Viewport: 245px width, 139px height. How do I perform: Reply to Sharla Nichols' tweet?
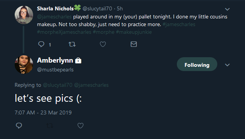41,44
